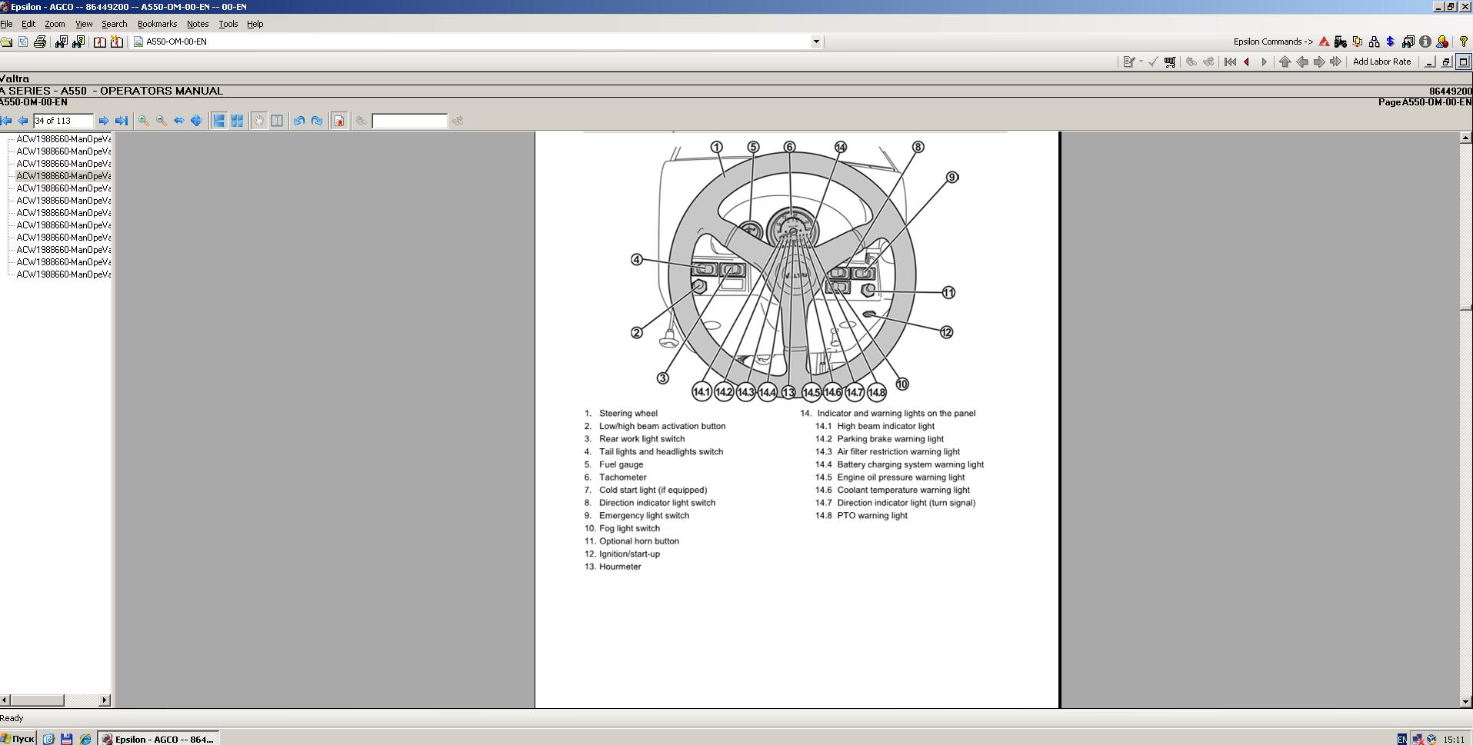Open the Edit menu
Screen dimensions: 1473x745
pyautogui.click(x=28, y=24)
